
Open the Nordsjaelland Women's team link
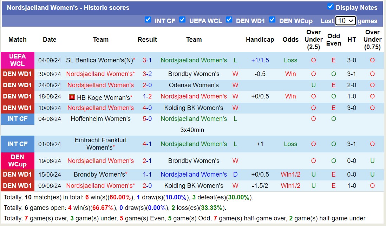[194, 60]
